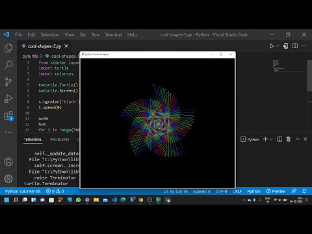Switch to Visual Studio Code taskbar icon
312x234 pixels.
[x=114, y=200]
